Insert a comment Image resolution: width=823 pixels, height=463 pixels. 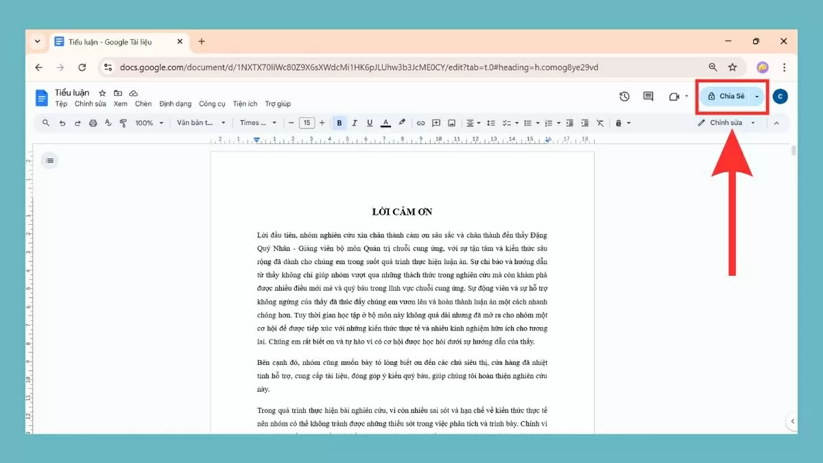point(436,123)
